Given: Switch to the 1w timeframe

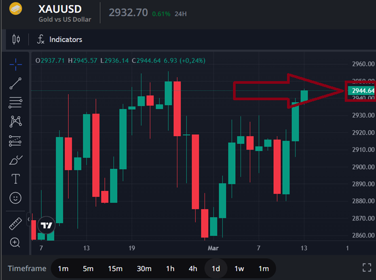Looking at the screenshot, I should coord(239,268).
